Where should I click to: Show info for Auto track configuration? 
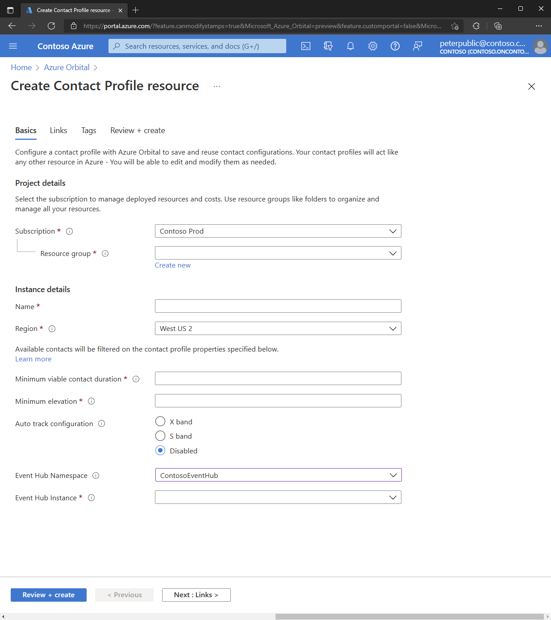pos(102,424)
